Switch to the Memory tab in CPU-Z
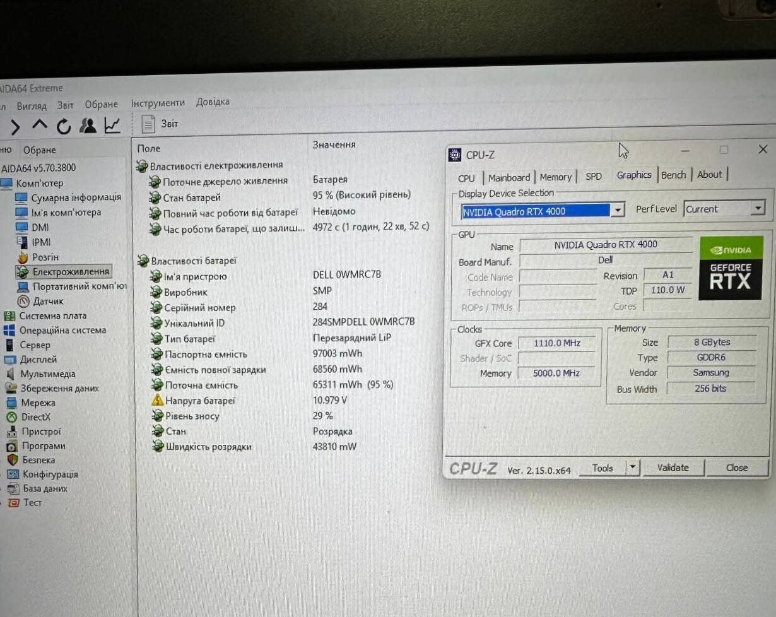The image size is (776, 617). (555, 177)
